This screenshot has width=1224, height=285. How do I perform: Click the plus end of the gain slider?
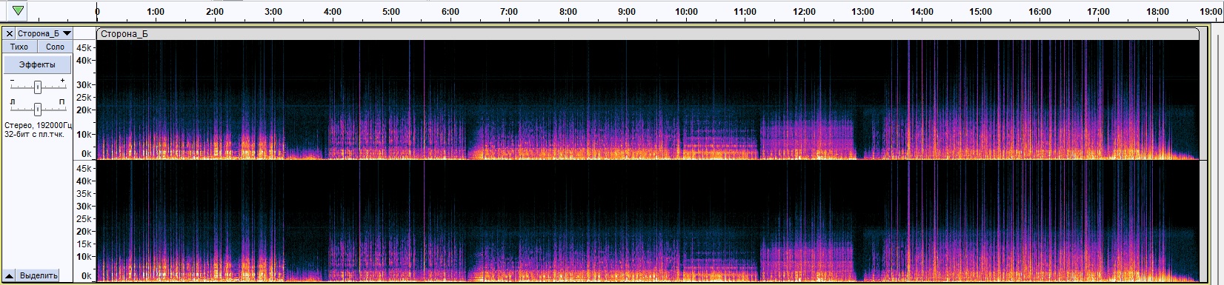[62, 81]
